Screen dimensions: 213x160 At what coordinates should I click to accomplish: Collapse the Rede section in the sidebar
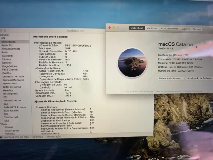tap(0, 124)
